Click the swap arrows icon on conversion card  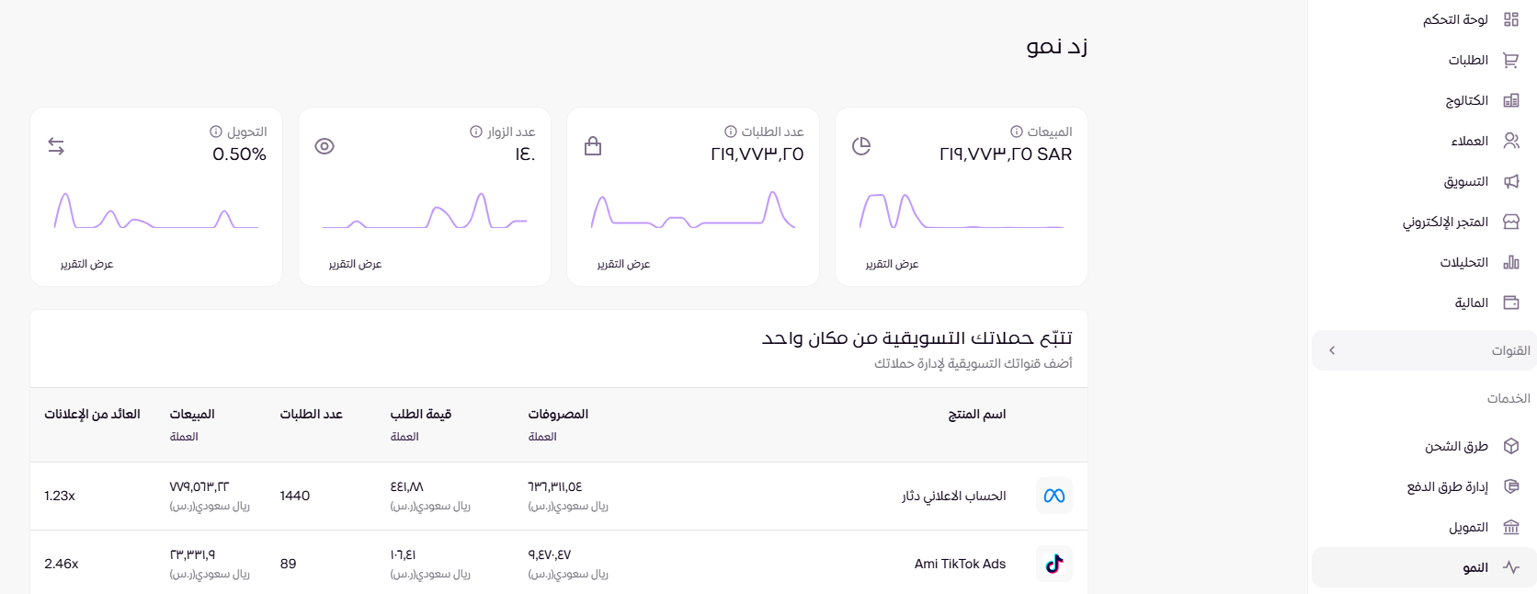[56, 146]
